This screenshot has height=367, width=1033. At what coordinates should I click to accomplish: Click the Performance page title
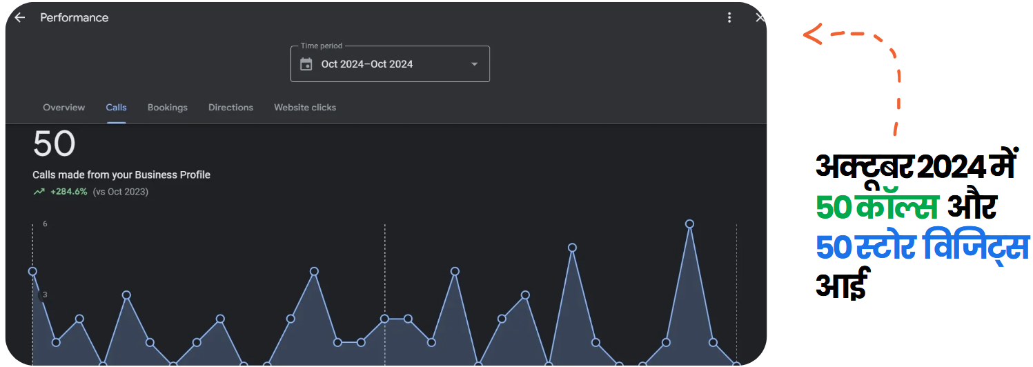[74, 18]
